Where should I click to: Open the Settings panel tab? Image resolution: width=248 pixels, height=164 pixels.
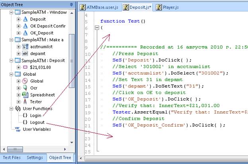click(35, 158)
